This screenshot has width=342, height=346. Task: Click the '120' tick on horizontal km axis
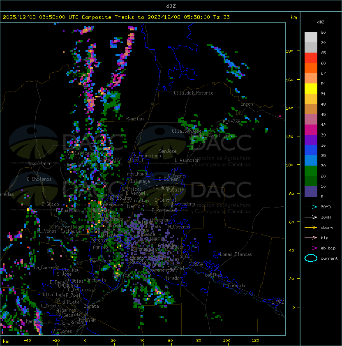point(255,341)
